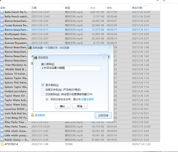Tick the 记住密码 checkbox

(43, 94)
